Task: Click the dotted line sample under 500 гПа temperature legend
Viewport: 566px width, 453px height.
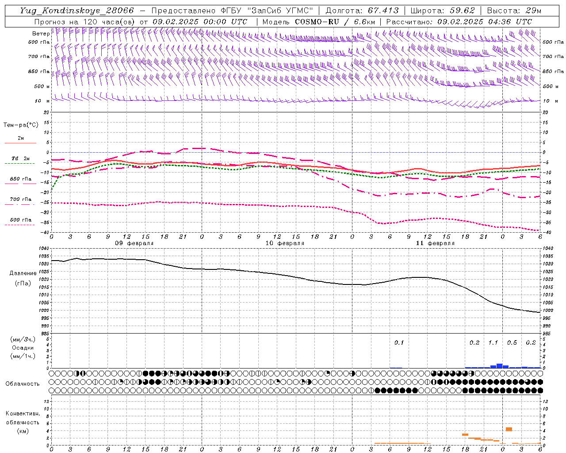Action: click(19, 225)
